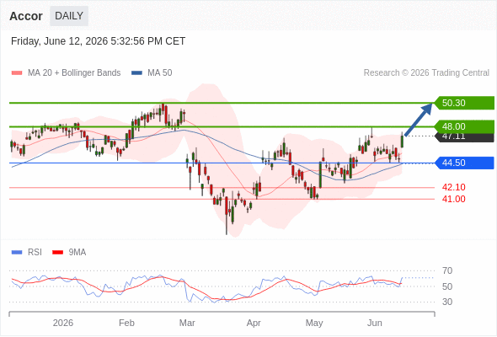The image size is (497, 337).
Task: Click the RSI 70 axis label
Action: pyautogui.click(x=447, y=270)
